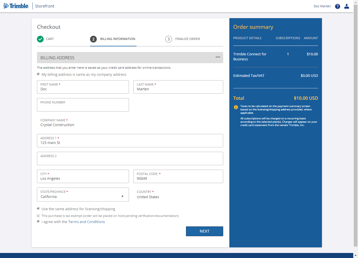Focus the Address 1 field
Viewport: 358px width, 258px height.
(130, 141)
